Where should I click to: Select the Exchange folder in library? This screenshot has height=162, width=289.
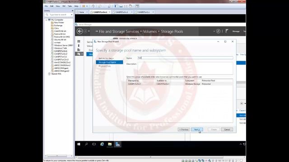[x=58, y=26]
